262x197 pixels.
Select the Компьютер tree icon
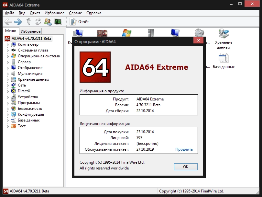(13, 44)
